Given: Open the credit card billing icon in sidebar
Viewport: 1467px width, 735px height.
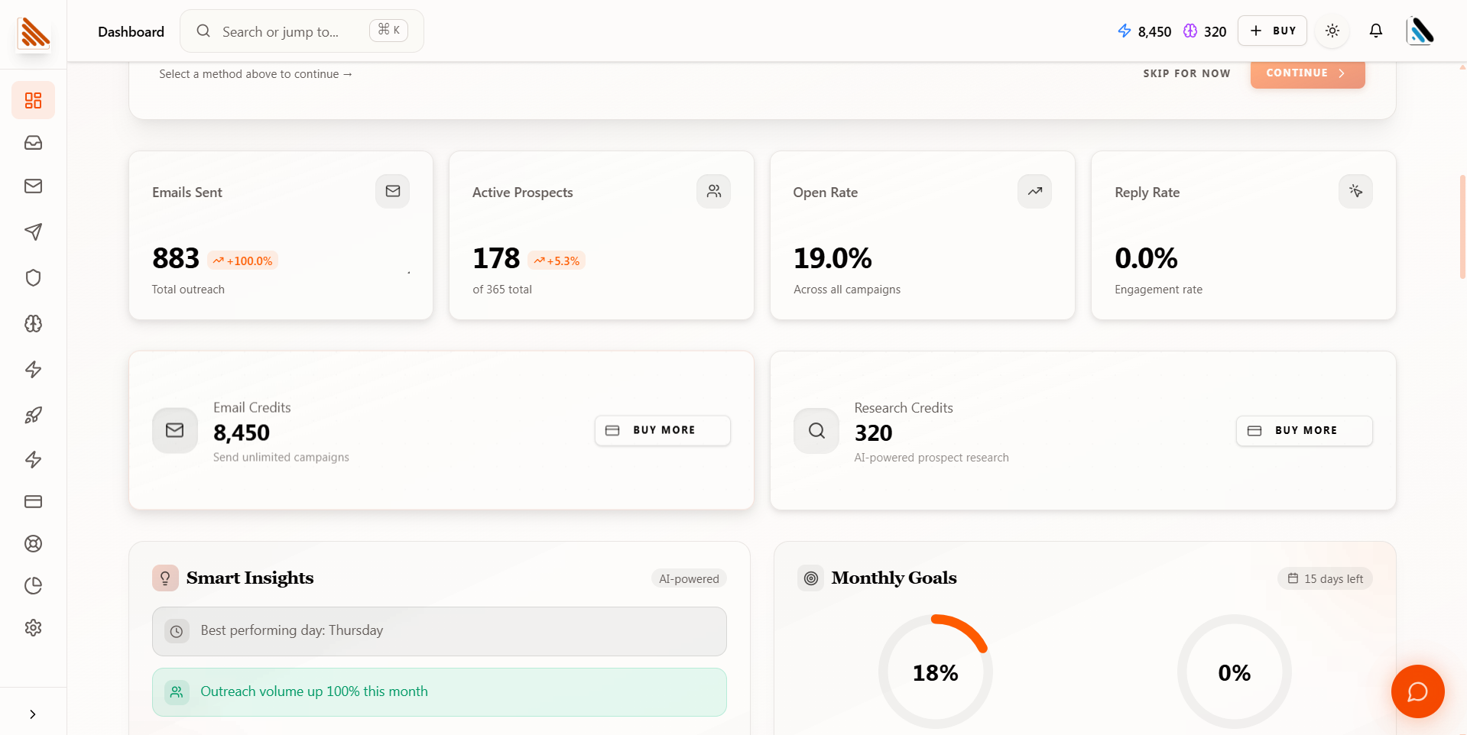Looking at the screenshot, I should click(33, 501).
